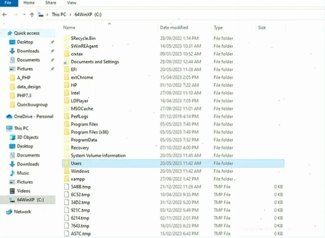Click the cnxtax folder icon
The width and height of the screenshot is (325, 238).
pos(67,54)
